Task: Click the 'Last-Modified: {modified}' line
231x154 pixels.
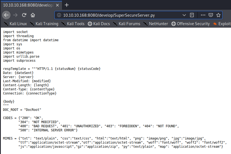Action: tap(27, 81)
